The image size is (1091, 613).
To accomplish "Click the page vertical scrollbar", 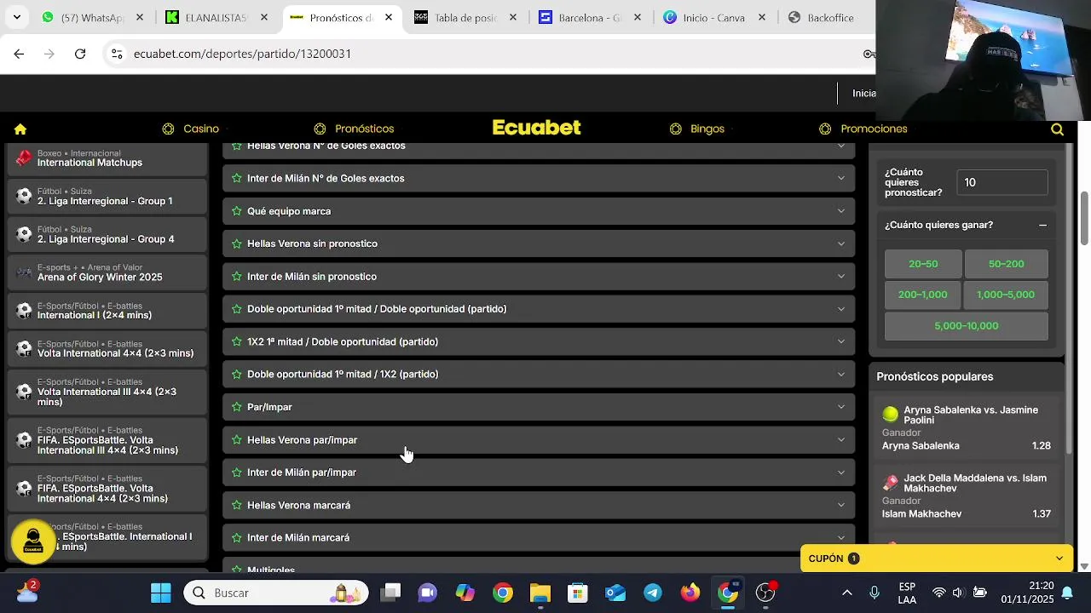I will (x=1084, y=218).
